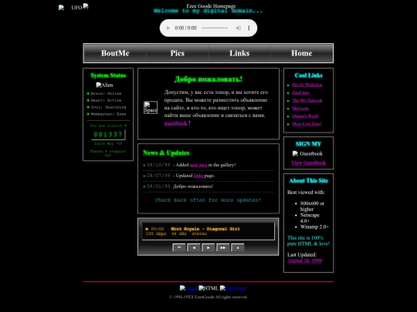Visit the GeoCities link
The image size is (417, 312).
point(300,92)
